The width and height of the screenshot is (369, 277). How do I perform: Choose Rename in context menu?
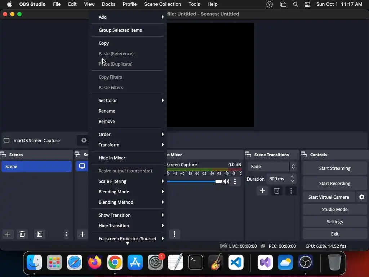tap(128, 111)
